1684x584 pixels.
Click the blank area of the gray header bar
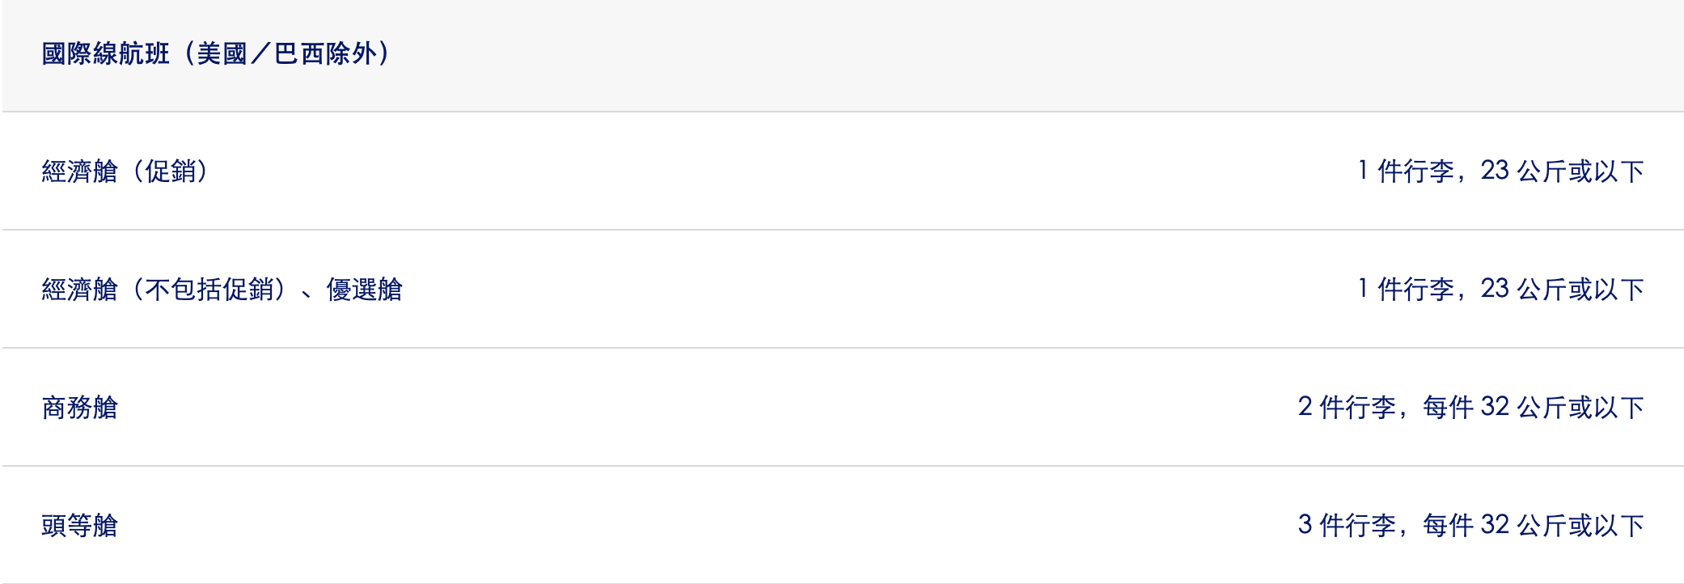[x=971, y=54]
